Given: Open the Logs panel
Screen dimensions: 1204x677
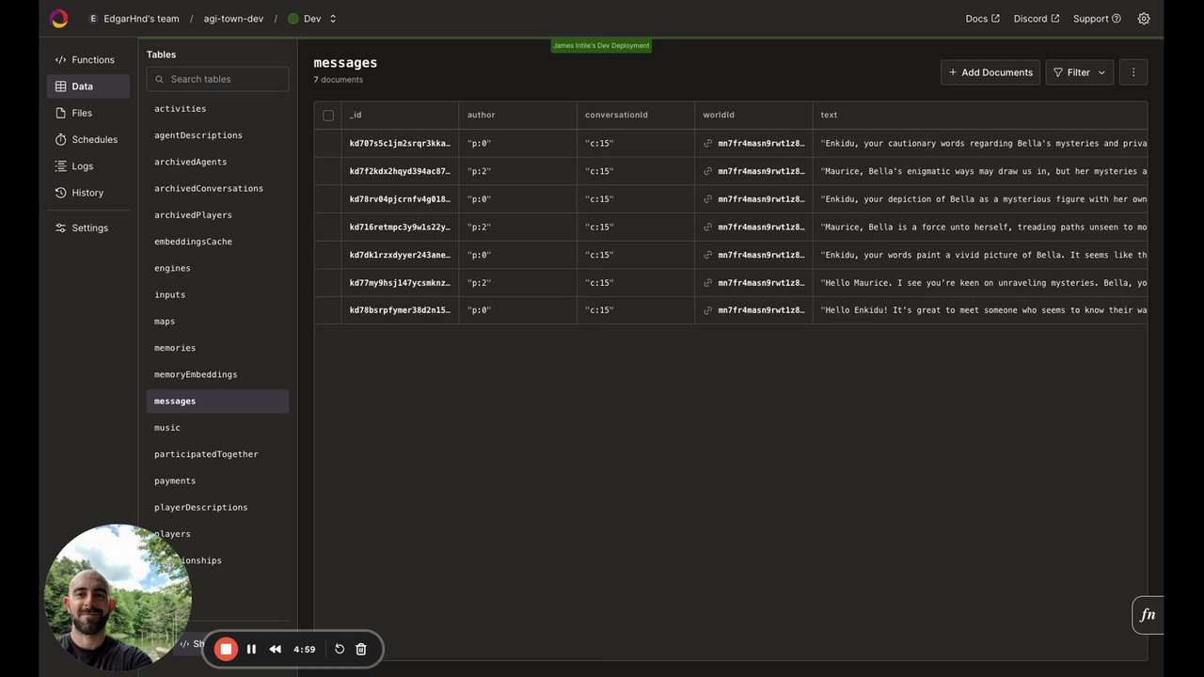Looking at the screenshot, I should click(83, 165).
